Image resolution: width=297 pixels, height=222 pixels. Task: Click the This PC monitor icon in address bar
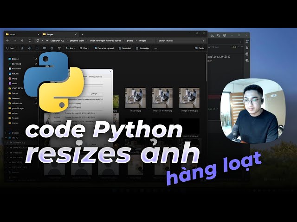38,41
